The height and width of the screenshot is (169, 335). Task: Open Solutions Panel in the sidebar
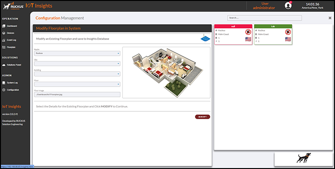tap(14, 65)
